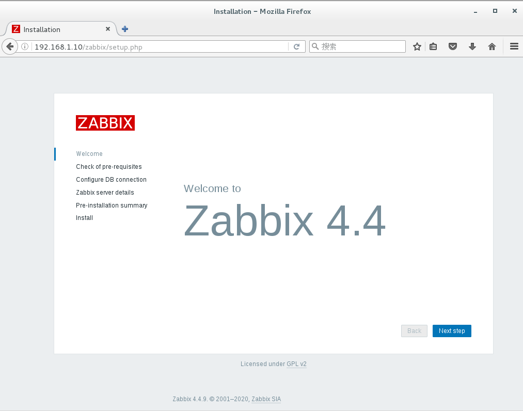This screenshot has height=411, width=523.
Task: Go to Firefox home page icon
Action: click(x=492, y=46)
